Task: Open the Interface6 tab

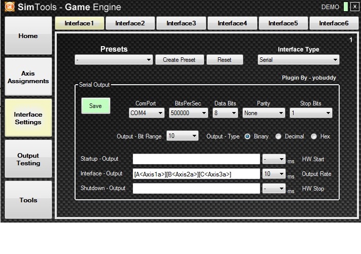Action: 334,23
